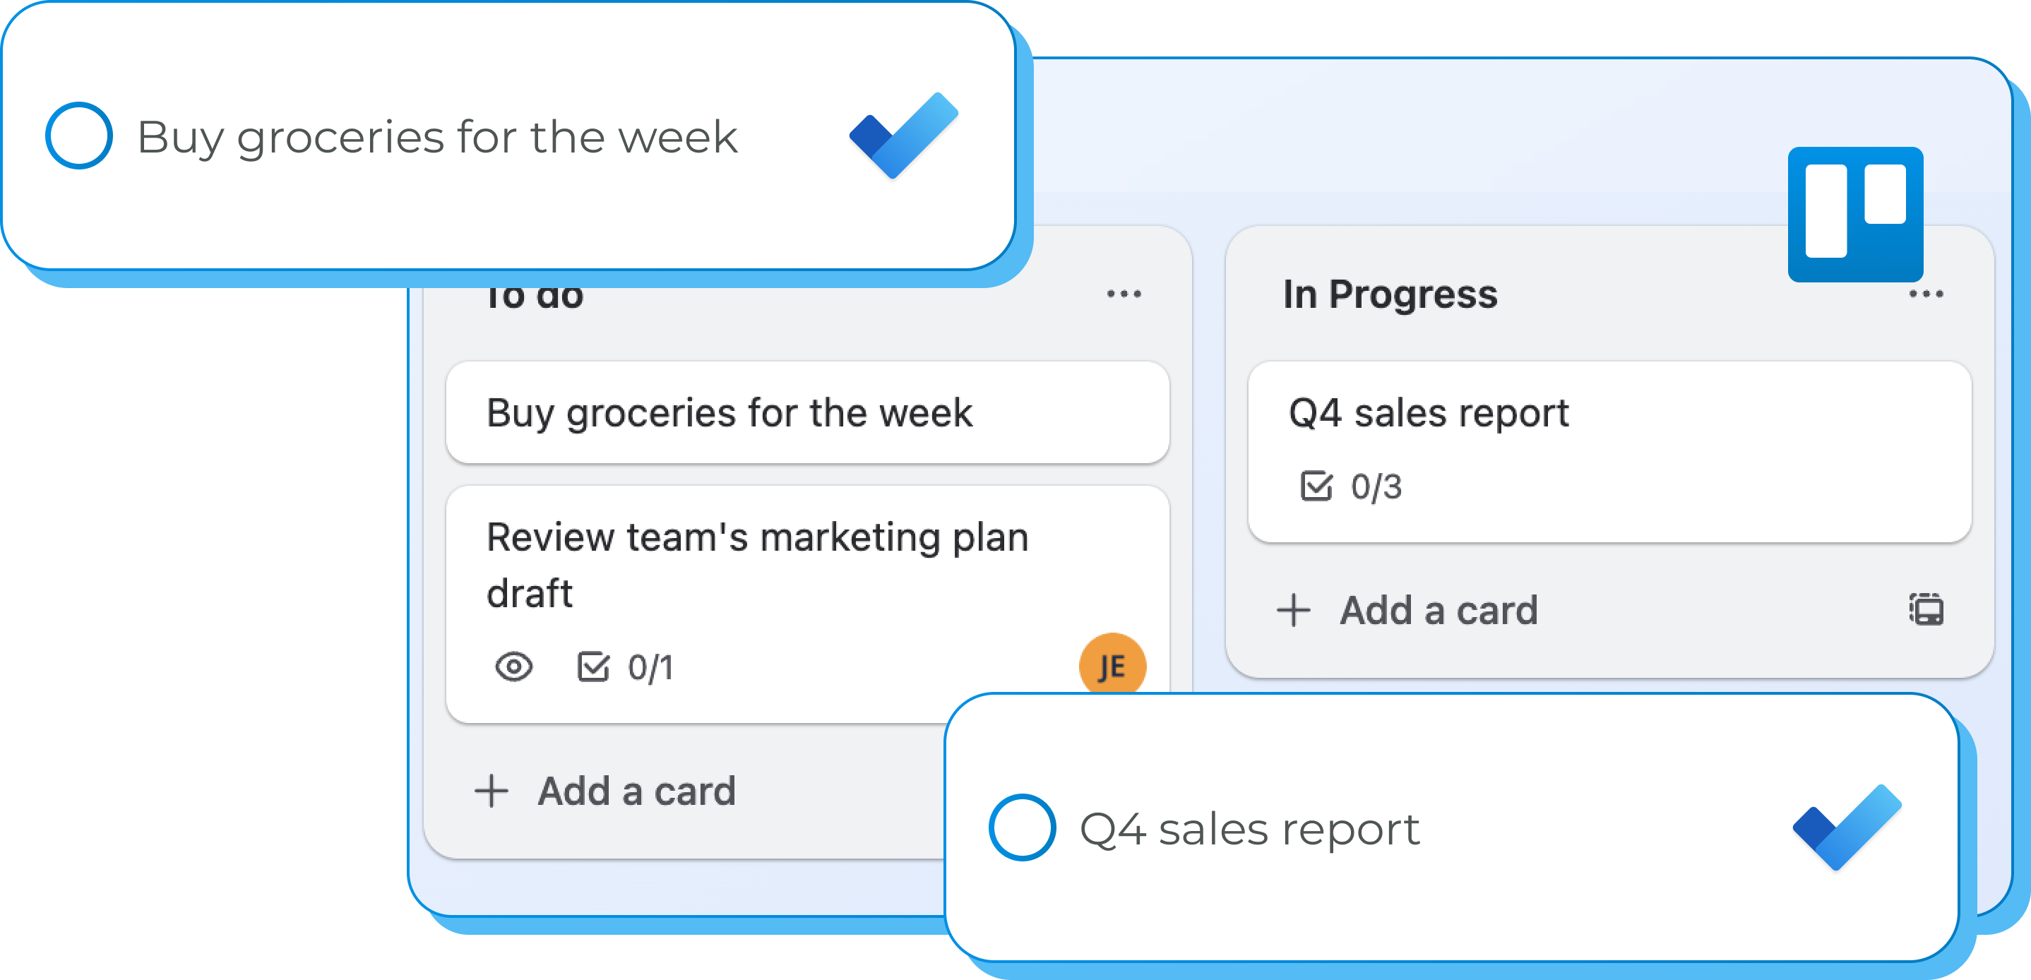Click the To do list title

(535, 298)
